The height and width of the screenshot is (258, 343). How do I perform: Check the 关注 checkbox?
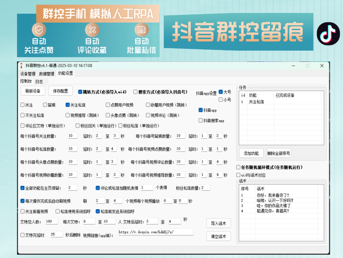pyautogui.click(x=22, y=105)
